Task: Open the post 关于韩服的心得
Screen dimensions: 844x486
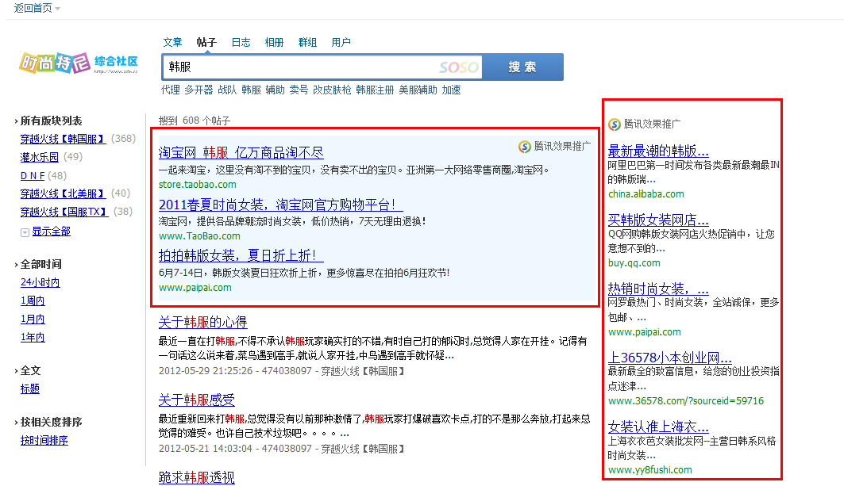Action: click(x=203, y=322)
